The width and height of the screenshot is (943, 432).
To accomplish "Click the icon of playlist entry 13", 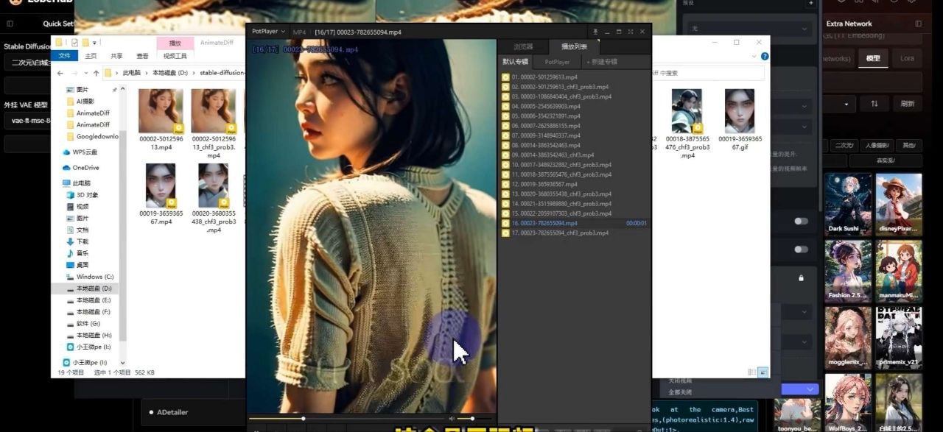I will (505, 194).
